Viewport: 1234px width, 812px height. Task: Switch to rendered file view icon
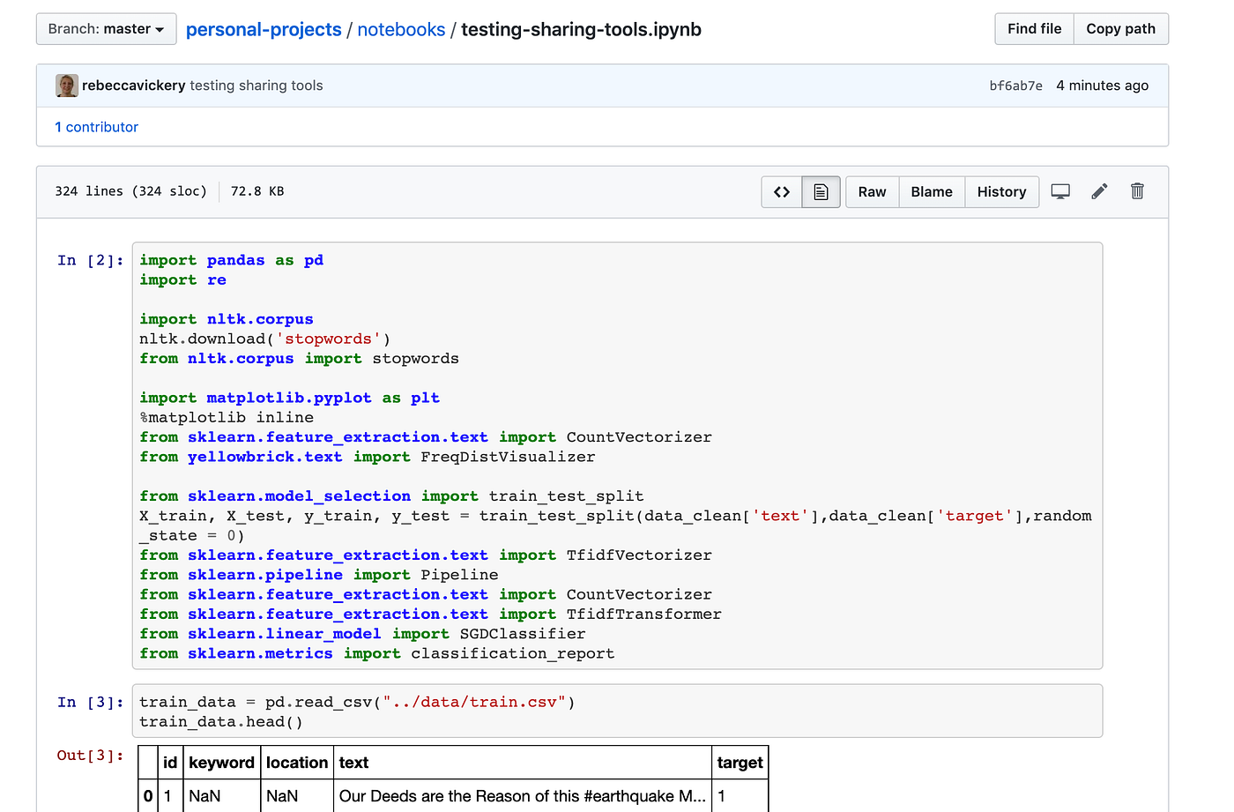pos(821,192)
